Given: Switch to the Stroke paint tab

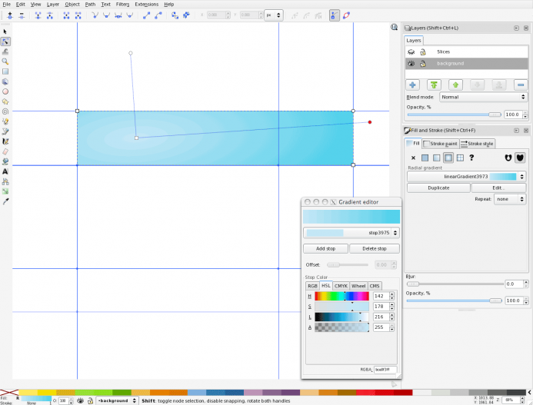Looking at the screenshot, I should [x=441, y=144].
